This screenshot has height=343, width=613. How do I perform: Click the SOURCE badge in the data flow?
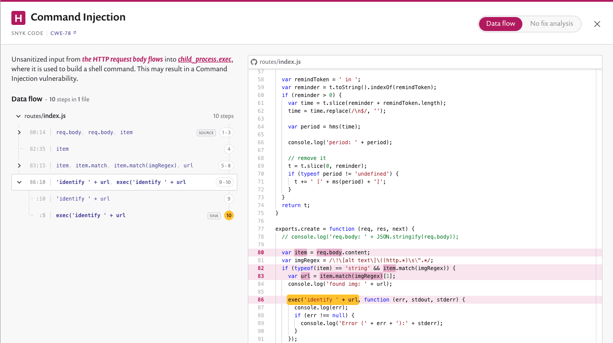[x=206, y=132]
